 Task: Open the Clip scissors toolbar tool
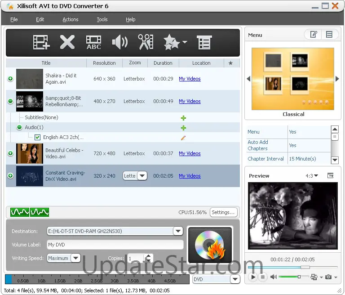coord(146,42)
